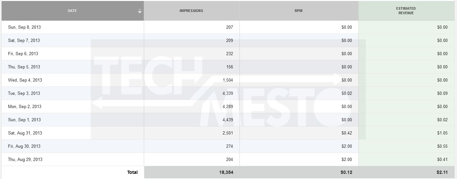Click the $1.05 revenue value for Aug 31
457x179 pixels.
click(x=442, y=133)
